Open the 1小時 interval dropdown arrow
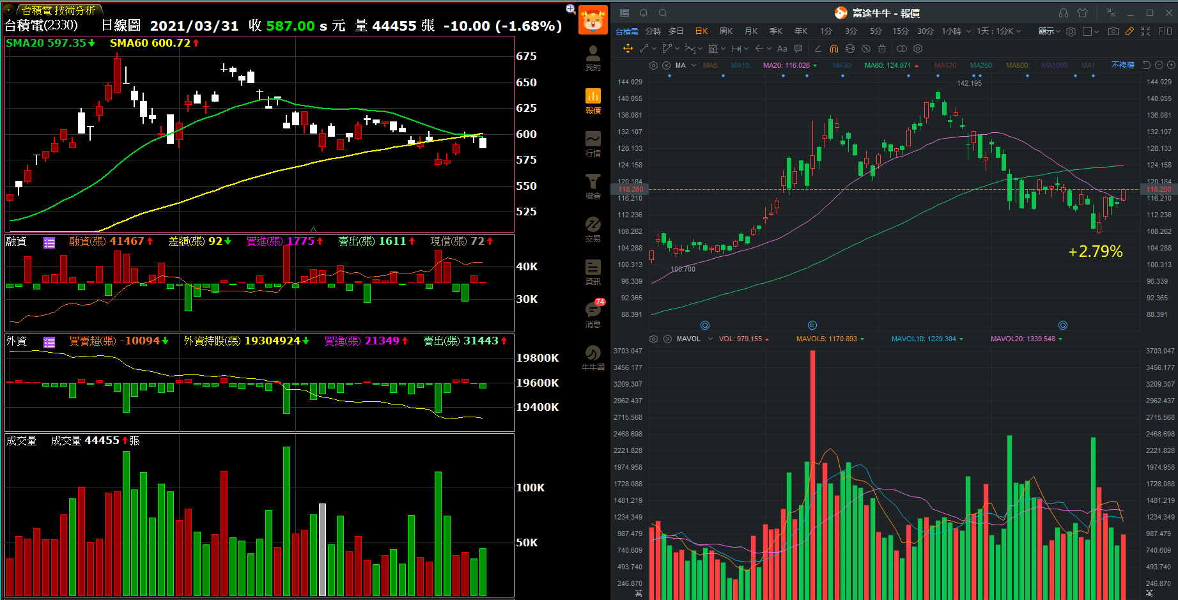Viewport: 1178px width, 600px height. coord(968,31)
